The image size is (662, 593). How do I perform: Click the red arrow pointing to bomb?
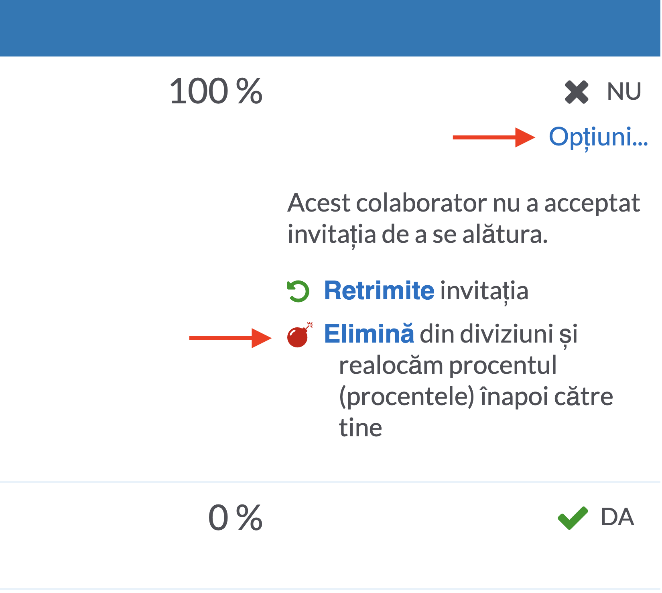tap(230, 338)
